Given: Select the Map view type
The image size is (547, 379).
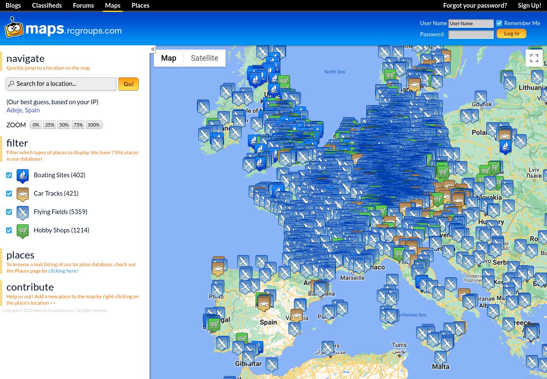Looking at the screenshot, I should coord(168,58).
